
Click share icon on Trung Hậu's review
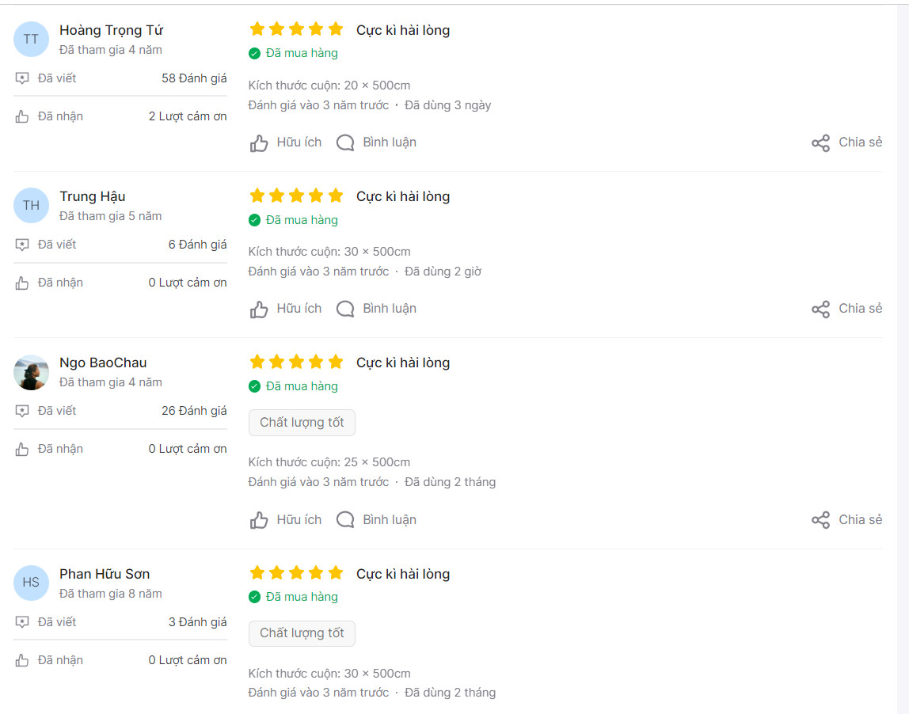pyautogui.click(x=820, y=310)
